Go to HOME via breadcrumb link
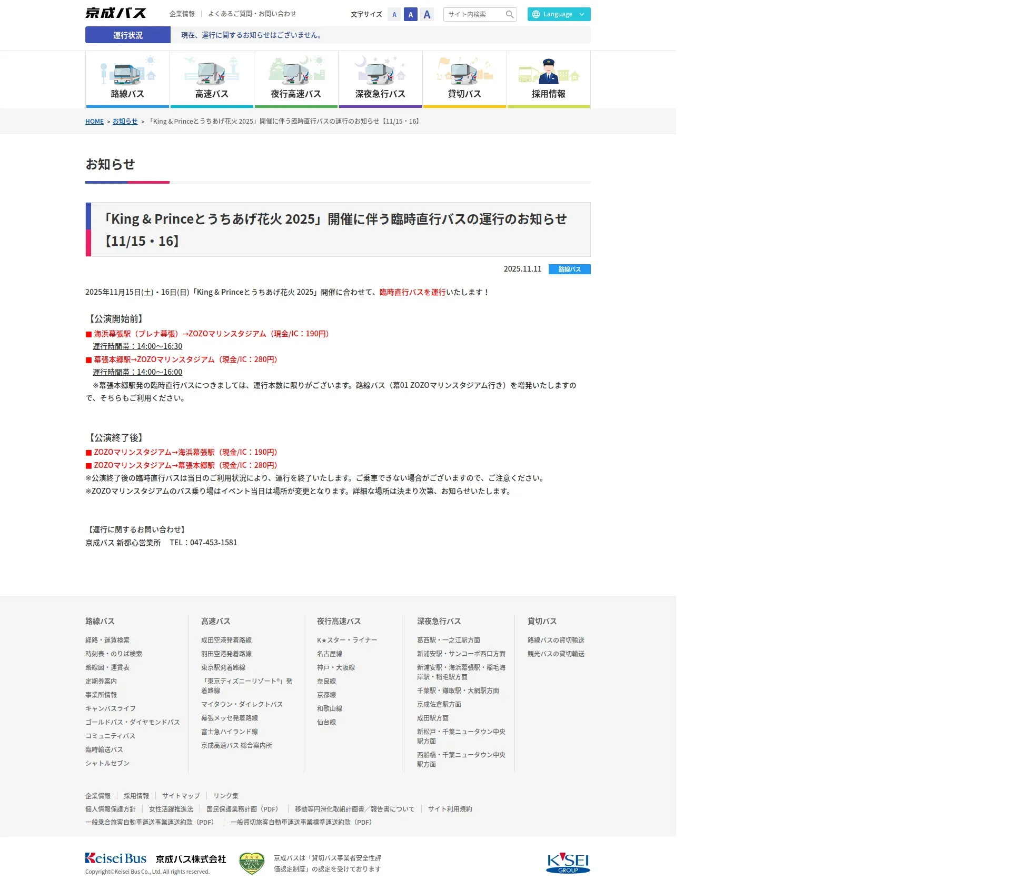This screenshot has width=1011, height=890. point(94,122)
